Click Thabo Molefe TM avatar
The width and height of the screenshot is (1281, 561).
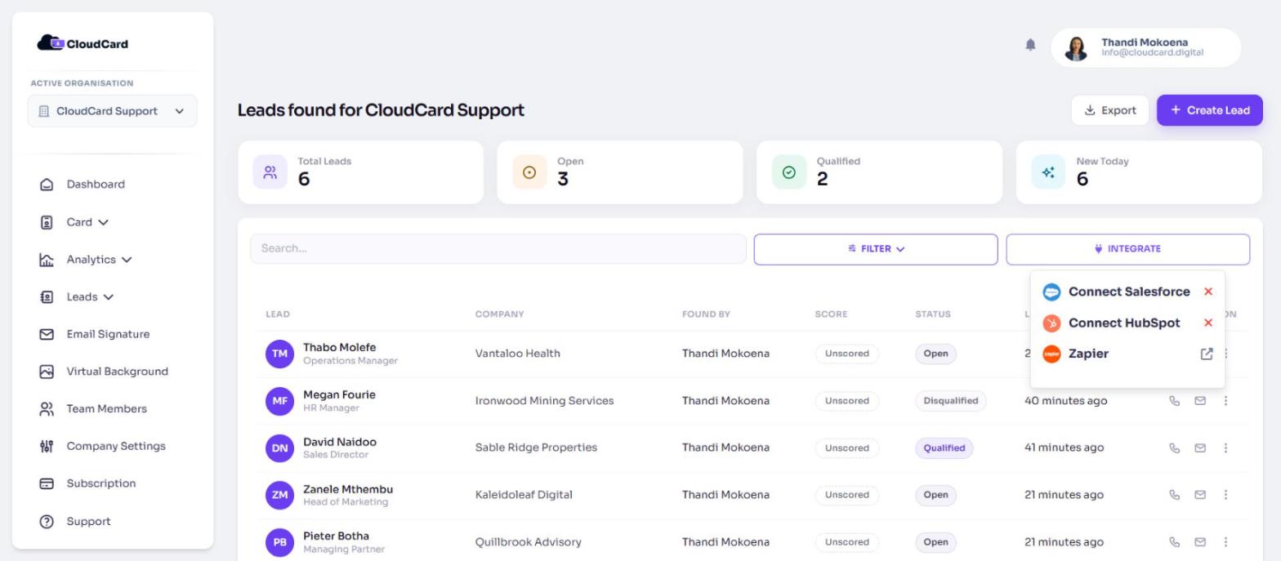click(279, 354)
